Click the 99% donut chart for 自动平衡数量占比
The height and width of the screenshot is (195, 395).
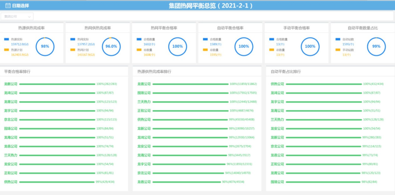376,46
